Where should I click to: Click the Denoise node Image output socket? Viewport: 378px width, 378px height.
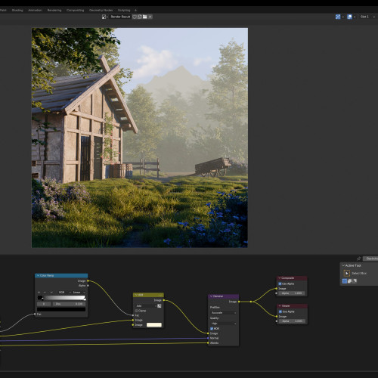(x=239, y=302)
